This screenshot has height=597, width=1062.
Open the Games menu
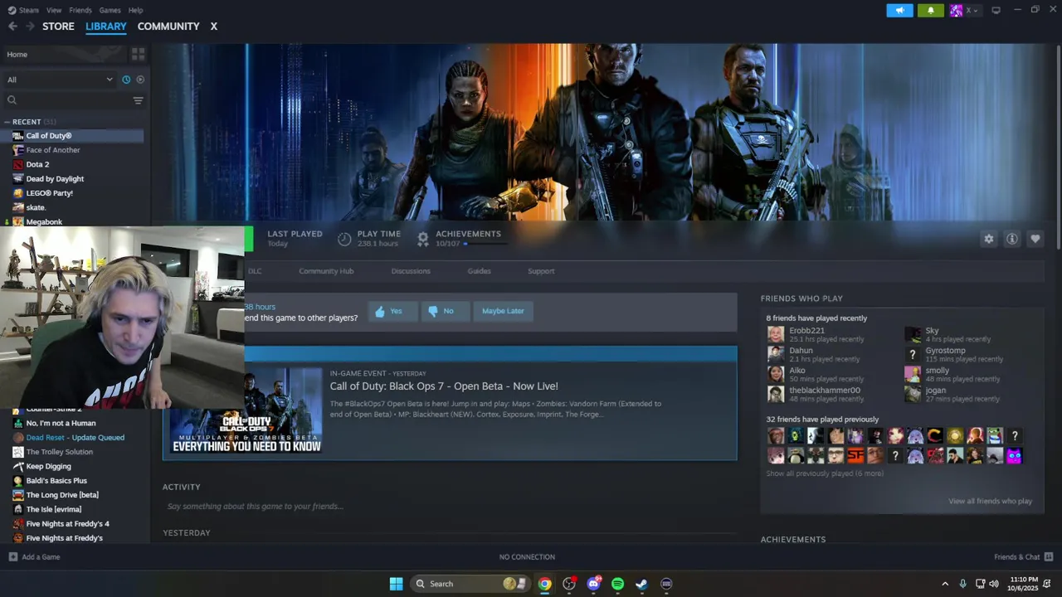(110, 10)
